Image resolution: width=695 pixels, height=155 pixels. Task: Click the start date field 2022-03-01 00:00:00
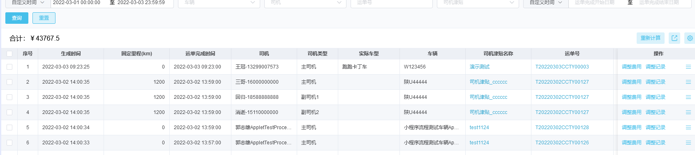click(x=77, y=2)
